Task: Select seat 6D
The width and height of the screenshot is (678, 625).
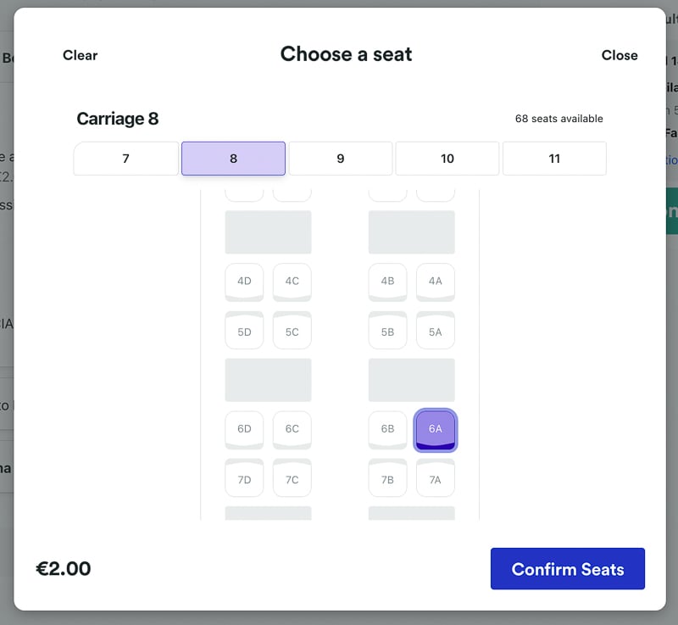Action: tap(244, 429)
